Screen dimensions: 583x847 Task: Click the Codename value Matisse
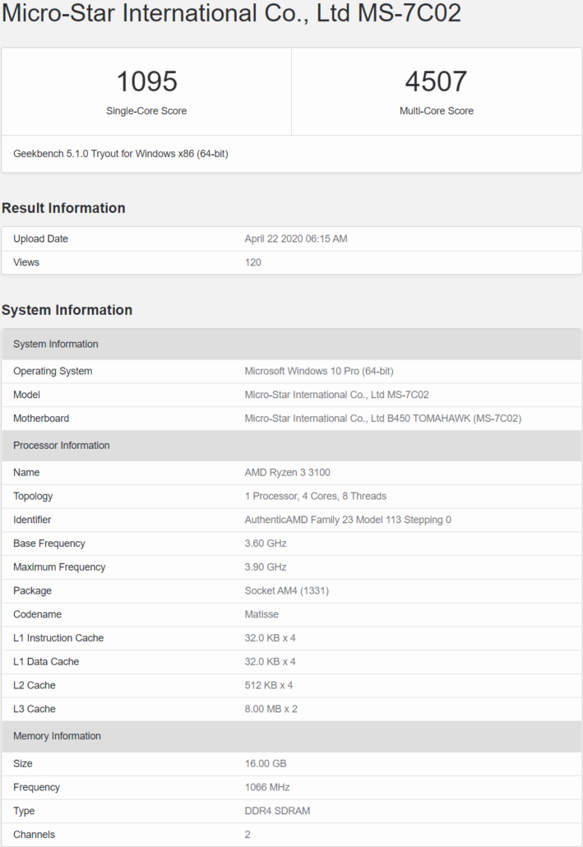pos(261,614)
